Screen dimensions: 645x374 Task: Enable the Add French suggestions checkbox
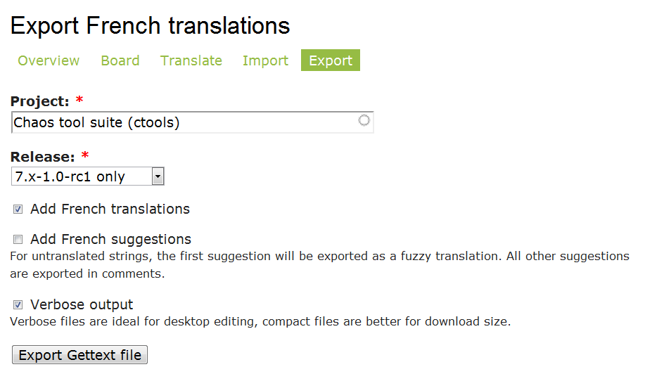tap(18, 239)
